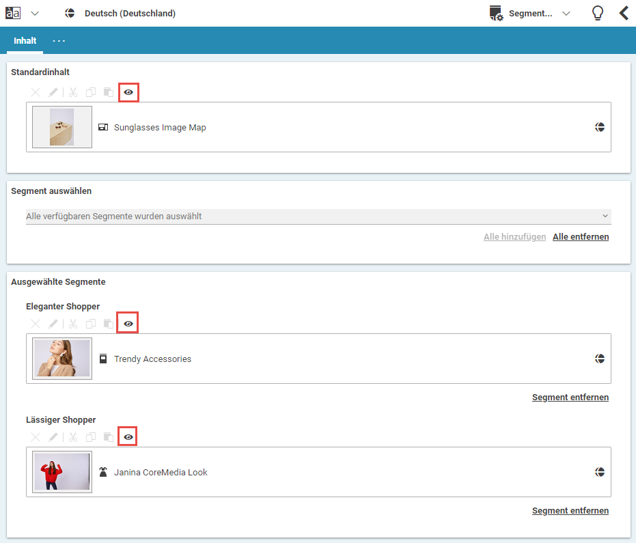The width and height of the screenshot is (636, 543).
Task: Collapse the panel with the left chevron arrow
Action: (x=623, y=13)
